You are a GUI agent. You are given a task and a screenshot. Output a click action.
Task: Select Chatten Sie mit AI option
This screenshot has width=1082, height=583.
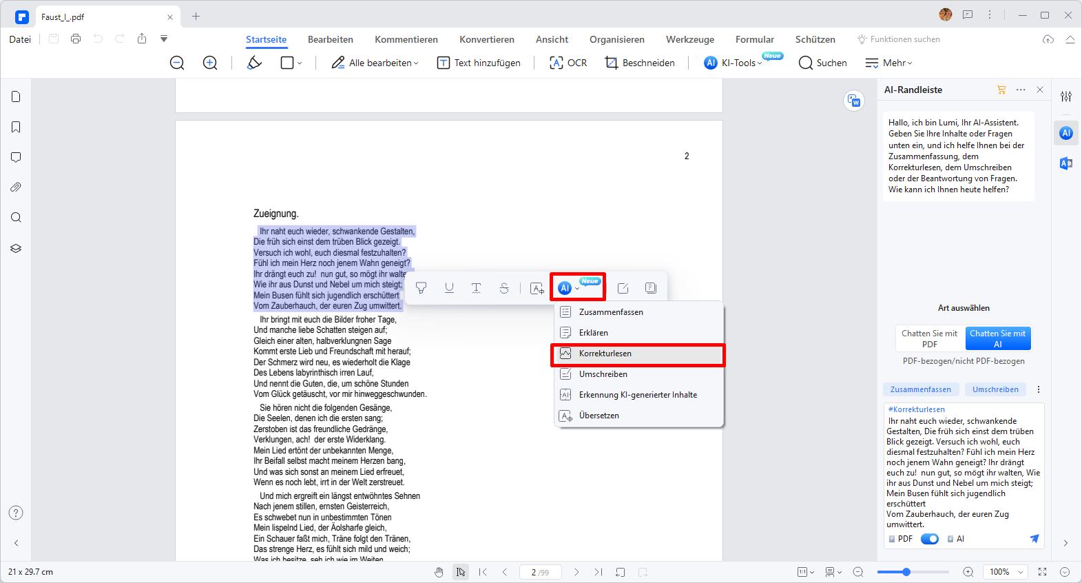point(998,338)
